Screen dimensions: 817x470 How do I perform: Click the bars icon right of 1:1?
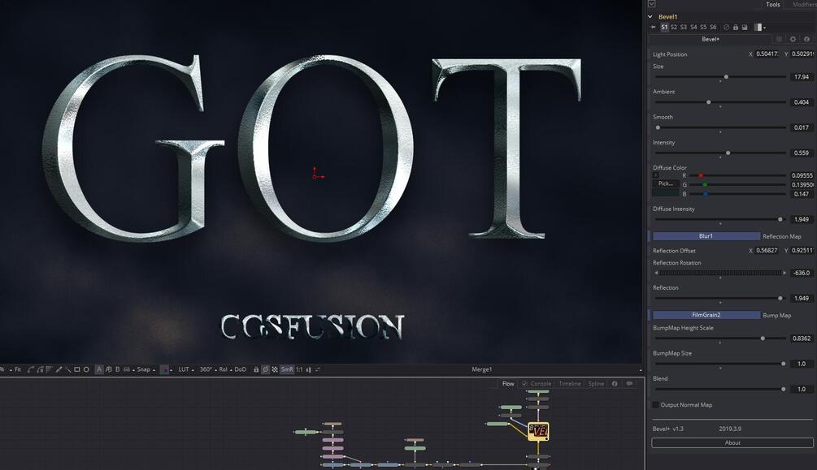[308, 369]
